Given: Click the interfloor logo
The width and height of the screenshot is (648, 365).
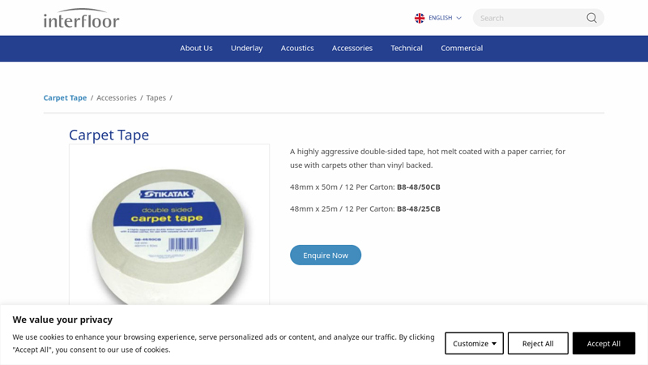Looking at the screenshot, I should [81, 18].
